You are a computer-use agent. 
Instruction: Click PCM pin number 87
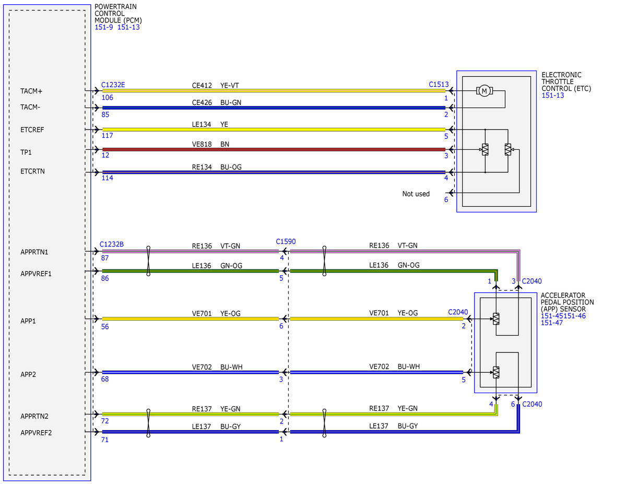point(105,258)
